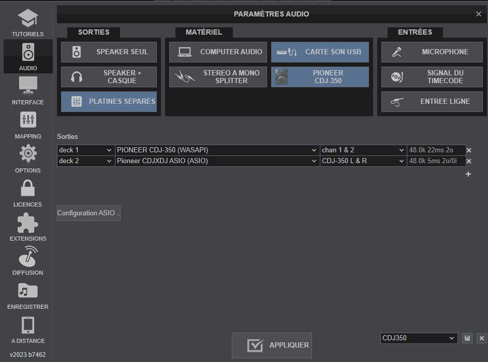
Task: Choose Speaker + Casque output mode
Action: pyautogui.click(x=109, y=76)
